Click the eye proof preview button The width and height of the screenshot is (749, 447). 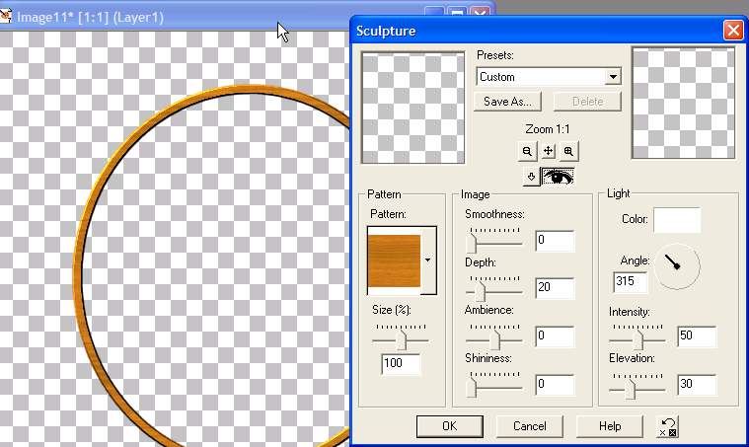(558, 177)
